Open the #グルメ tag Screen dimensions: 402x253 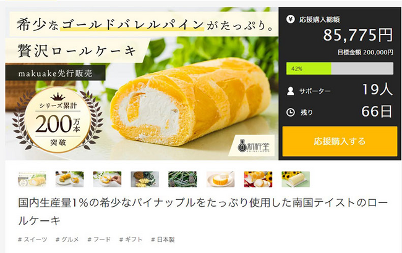[x=67, y=239]
